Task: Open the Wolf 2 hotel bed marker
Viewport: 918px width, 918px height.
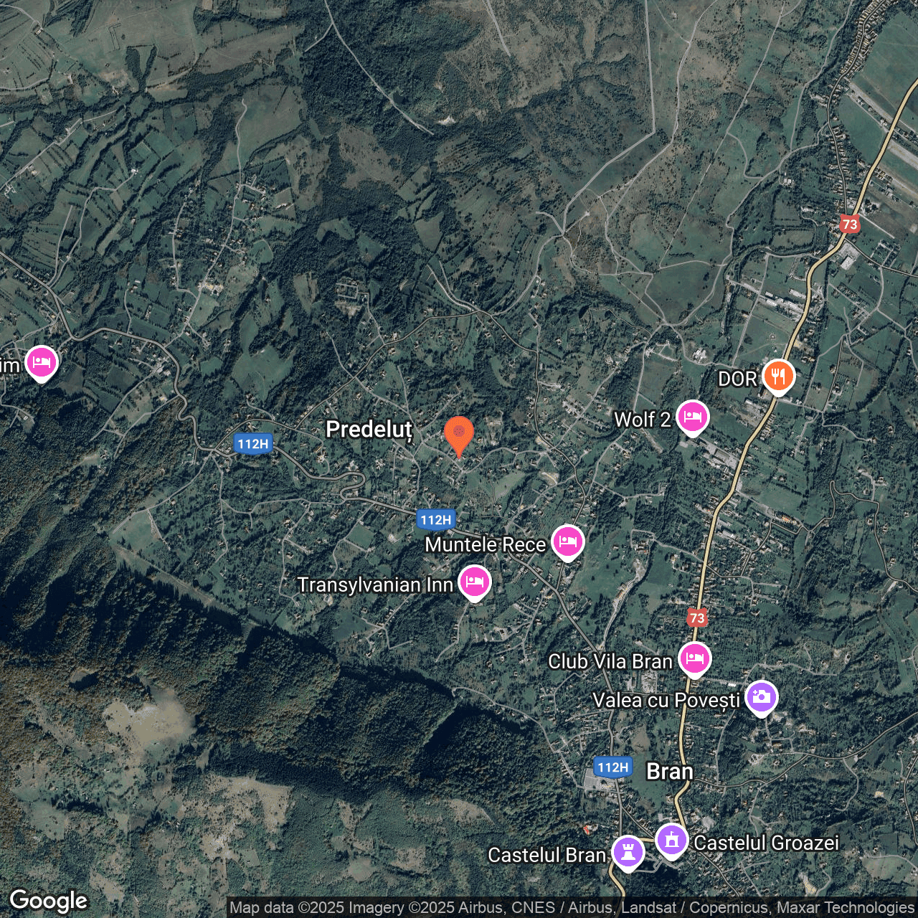Action: [x=692, y=417]
